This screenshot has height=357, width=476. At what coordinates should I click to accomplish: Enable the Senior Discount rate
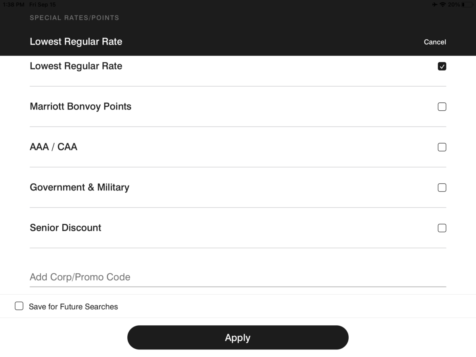pos(441,228)
